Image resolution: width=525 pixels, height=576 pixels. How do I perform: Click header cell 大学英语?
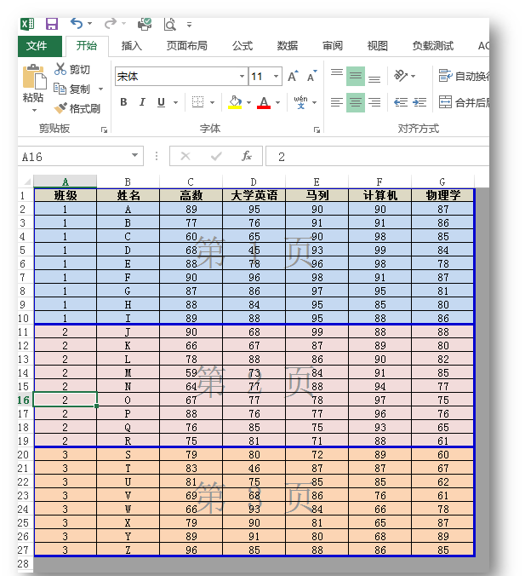point(254,195)
